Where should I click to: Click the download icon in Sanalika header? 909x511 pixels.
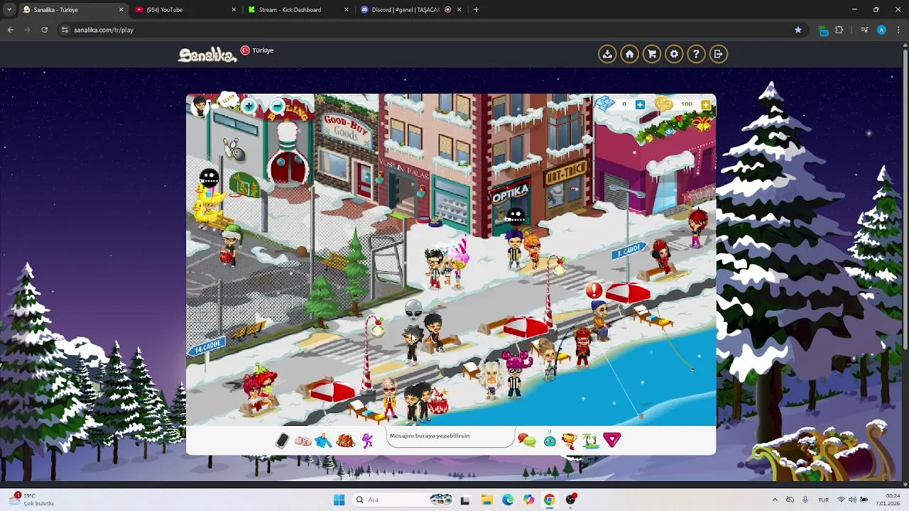pos(607,54)
